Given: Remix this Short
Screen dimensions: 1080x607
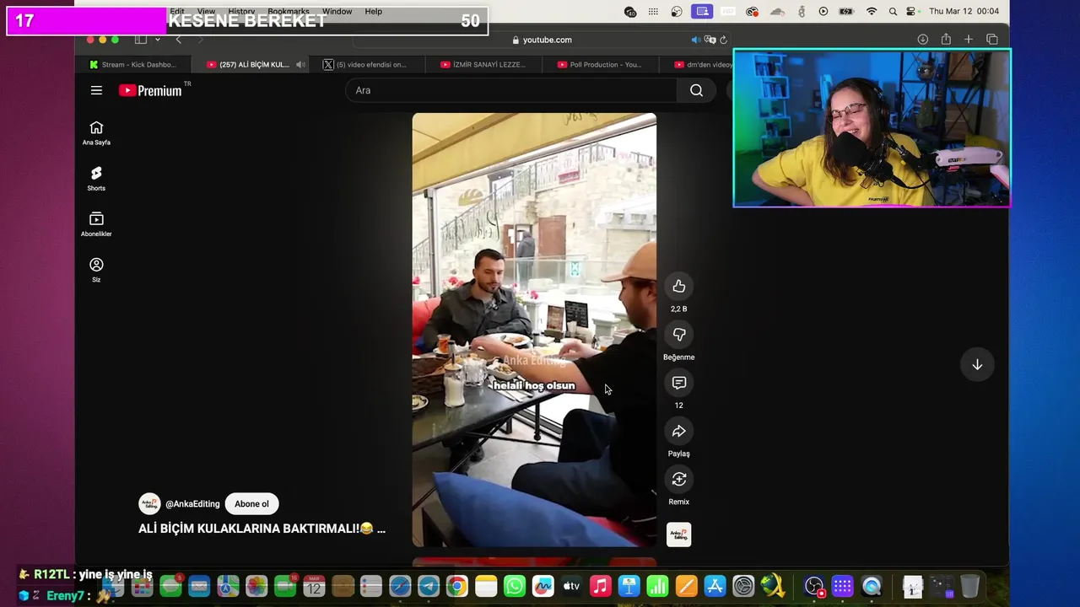Looking at the screenshot, I should click(x=678, y=480).
